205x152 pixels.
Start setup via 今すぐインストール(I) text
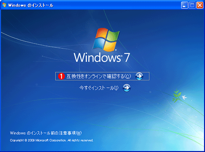99,88
